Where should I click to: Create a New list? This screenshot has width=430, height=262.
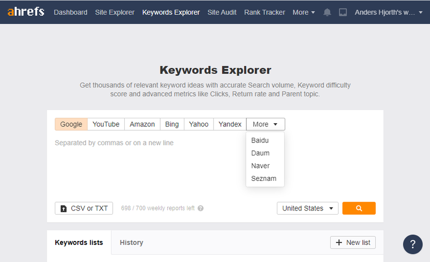click(x=353, y=243)
